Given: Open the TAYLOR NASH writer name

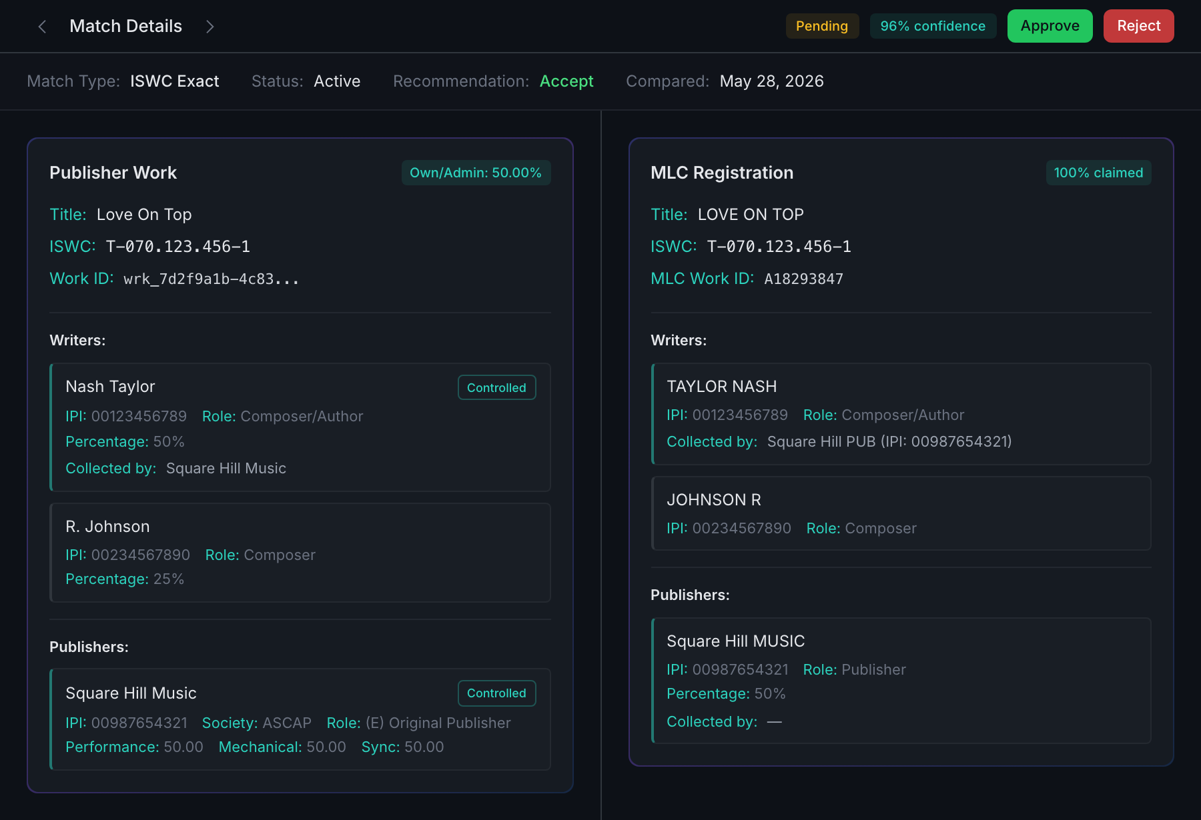Looking at the screenshot, I should coord(722,387).
